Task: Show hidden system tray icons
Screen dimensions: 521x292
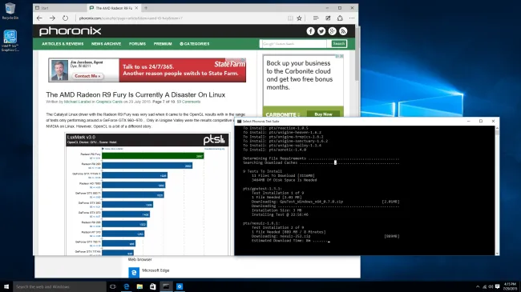Action: coord(478,286)
